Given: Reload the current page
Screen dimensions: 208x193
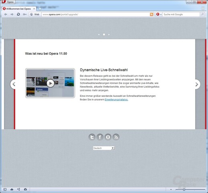Looking at the screenshot, I should [x=18, y=14].
